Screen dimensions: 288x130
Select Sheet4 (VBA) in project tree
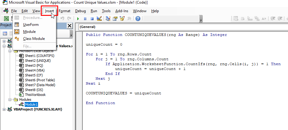(x=35, y=70)
